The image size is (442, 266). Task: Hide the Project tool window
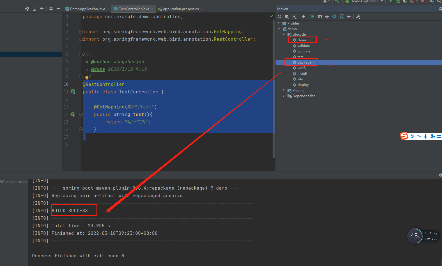coord(58,9)
